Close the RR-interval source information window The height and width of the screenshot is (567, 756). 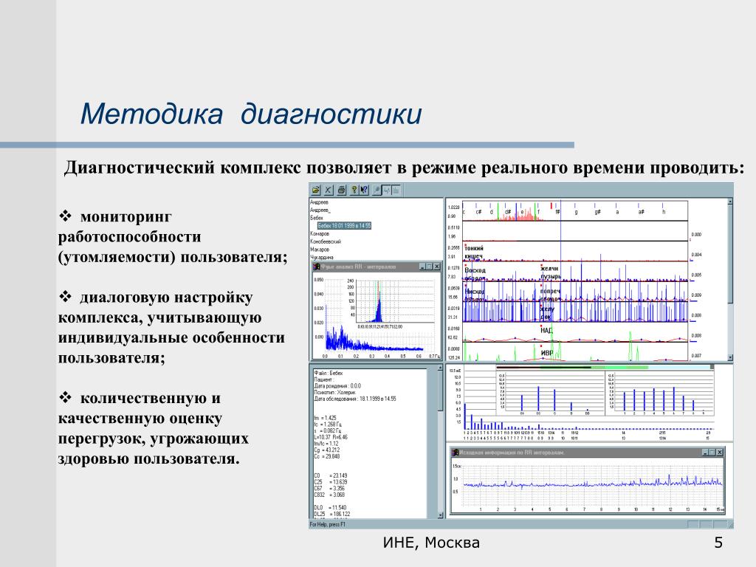[719, 453]
